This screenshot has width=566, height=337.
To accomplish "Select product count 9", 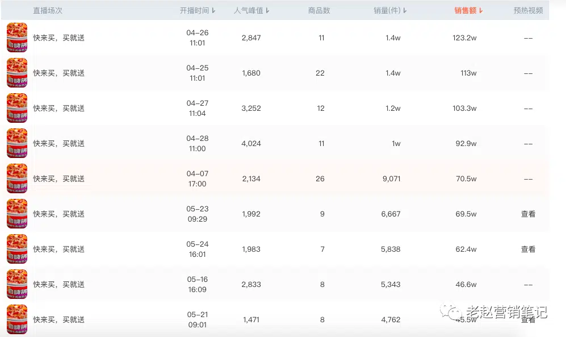I will tap(322, 214).
